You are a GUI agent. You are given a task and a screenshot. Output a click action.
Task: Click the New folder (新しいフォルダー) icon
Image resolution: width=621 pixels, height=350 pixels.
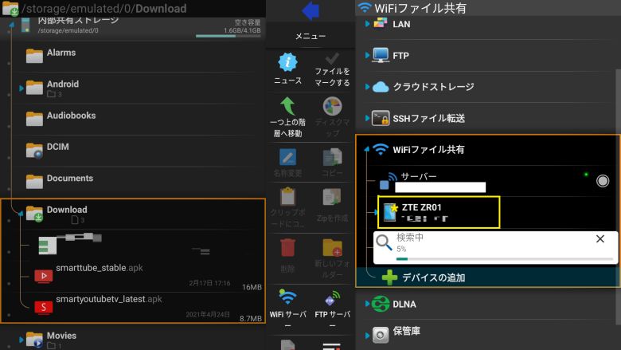pos(332,248)
